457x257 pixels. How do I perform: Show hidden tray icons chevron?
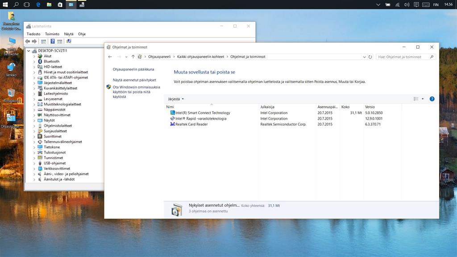(378, 4)
